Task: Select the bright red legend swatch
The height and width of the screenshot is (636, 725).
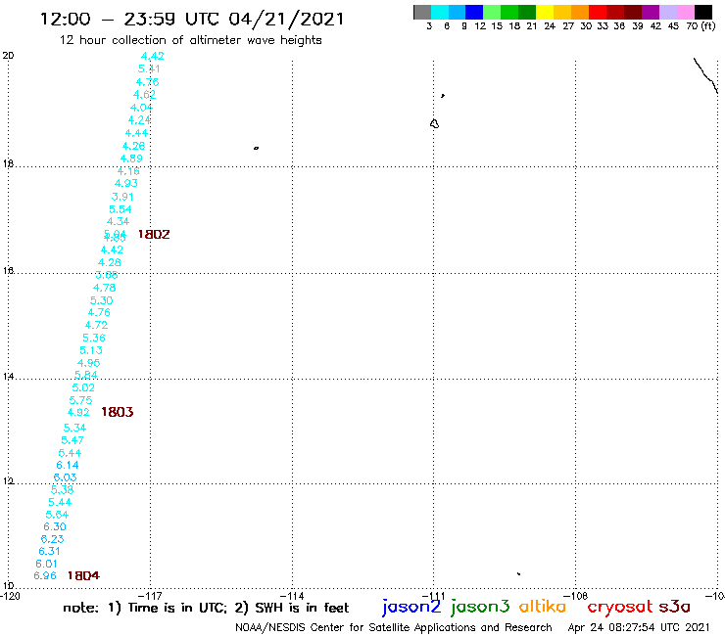Action: (598, 12)
